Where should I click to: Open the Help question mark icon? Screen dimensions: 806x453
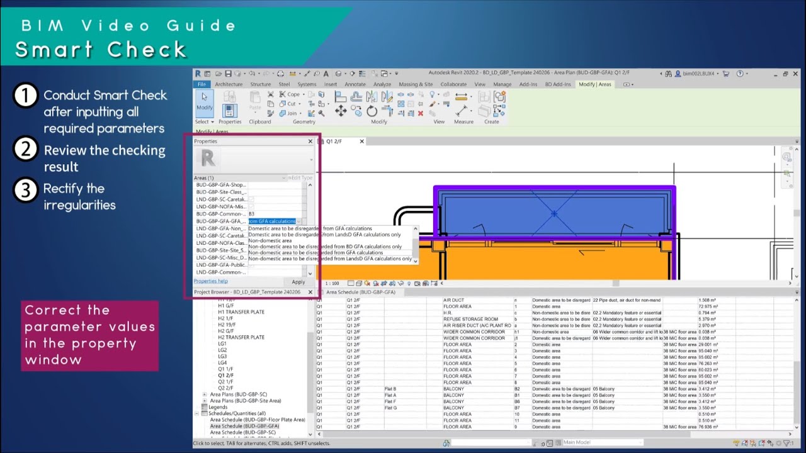[740, 74]
